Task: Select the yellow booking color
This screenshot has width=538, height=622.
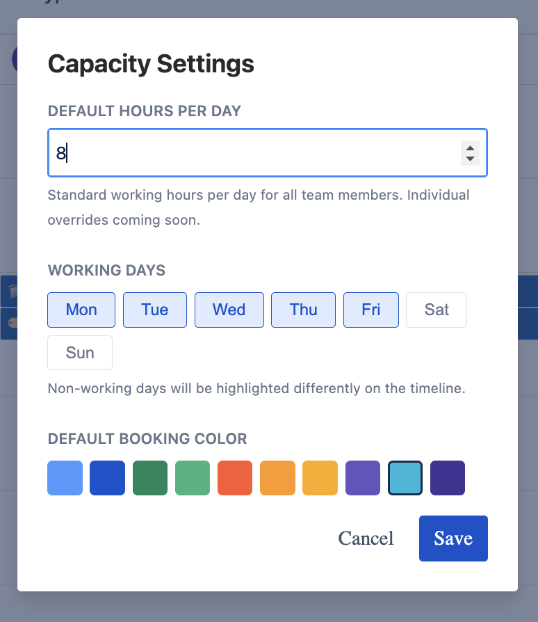Action: point(320,478)
